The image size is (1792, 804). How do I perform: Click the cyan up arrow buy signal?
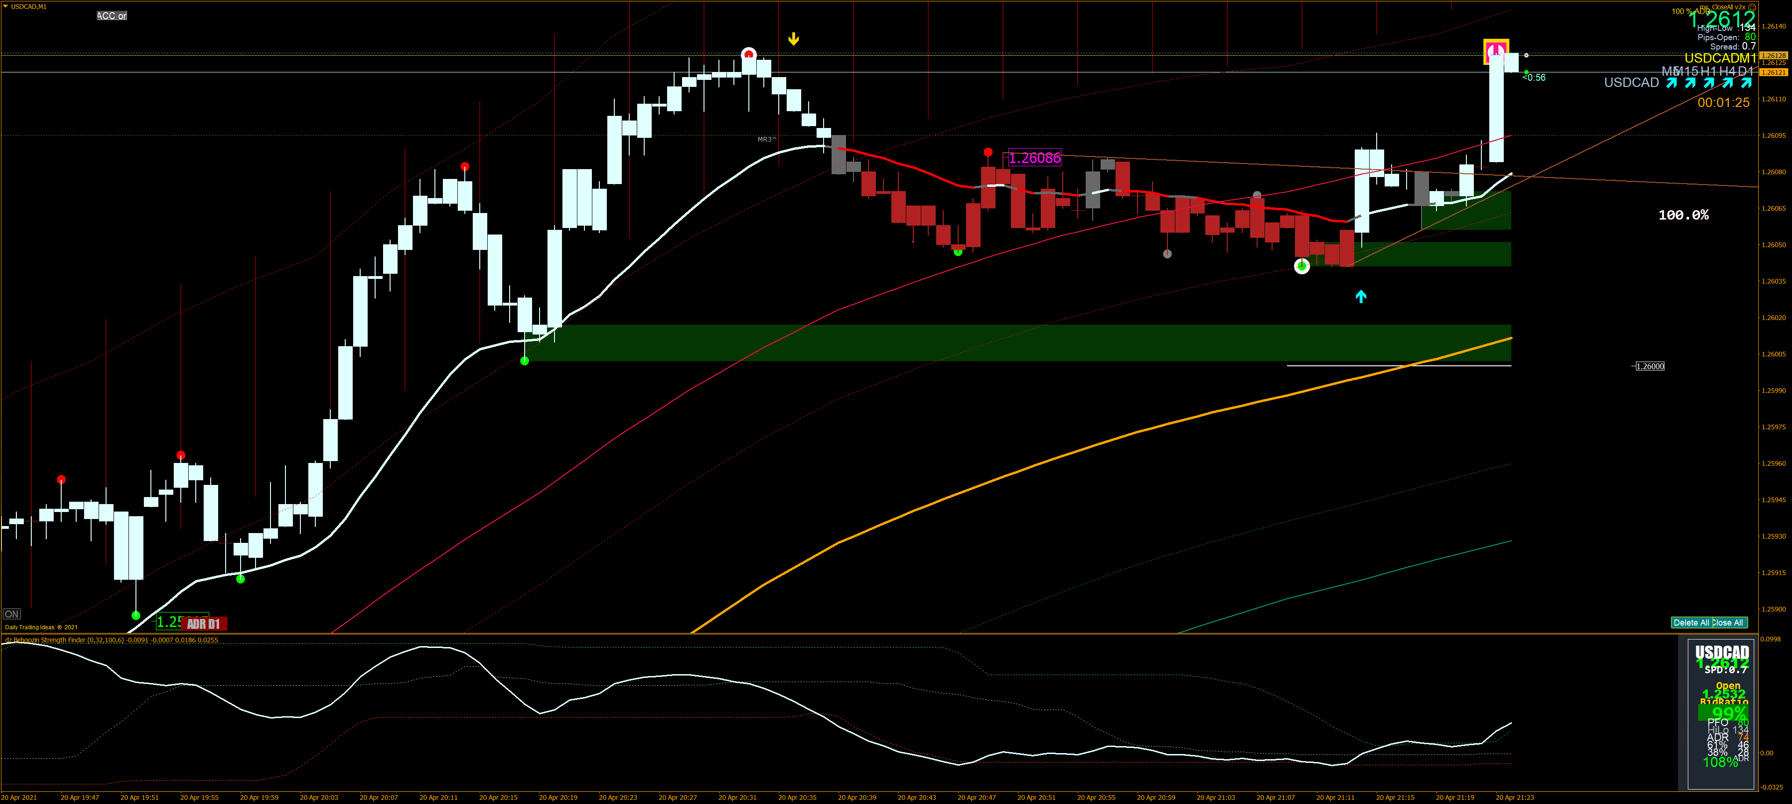[x=1361, y=296]
